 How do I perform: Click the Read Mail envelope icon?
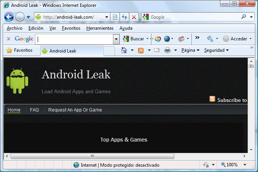[157, 50]
